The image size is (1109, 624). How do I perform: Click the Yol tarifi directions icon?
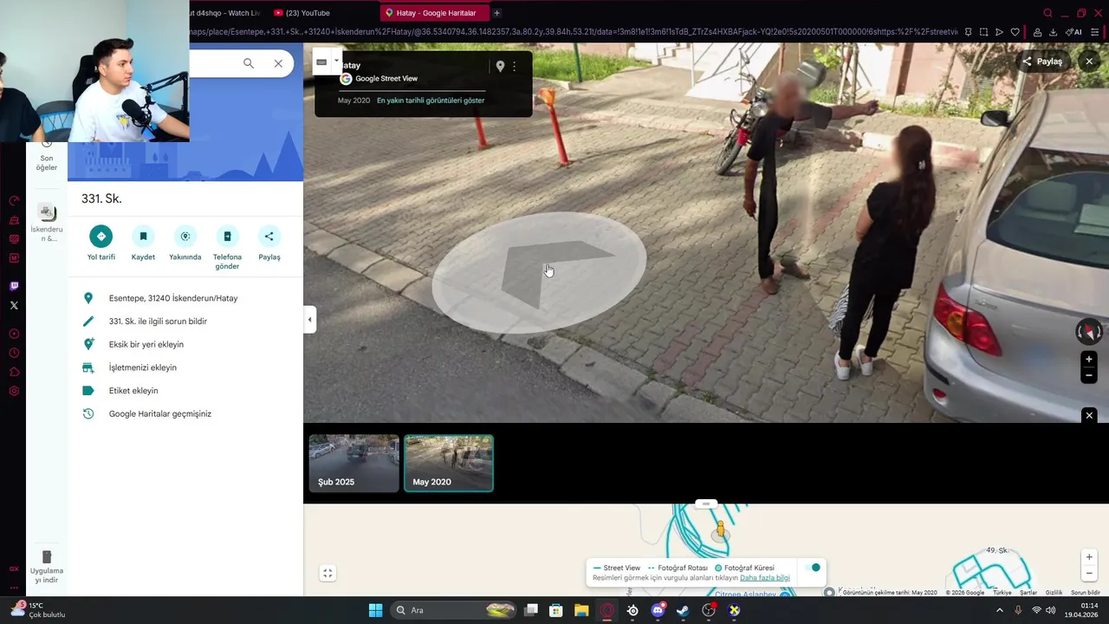tap(101, 236)
